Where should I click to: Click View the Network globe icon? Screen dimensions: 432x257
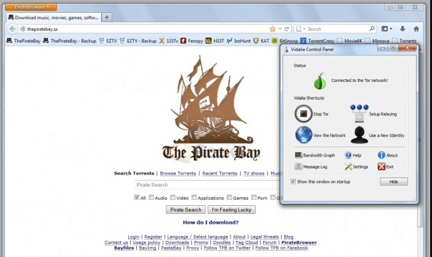tap(304, 135)
